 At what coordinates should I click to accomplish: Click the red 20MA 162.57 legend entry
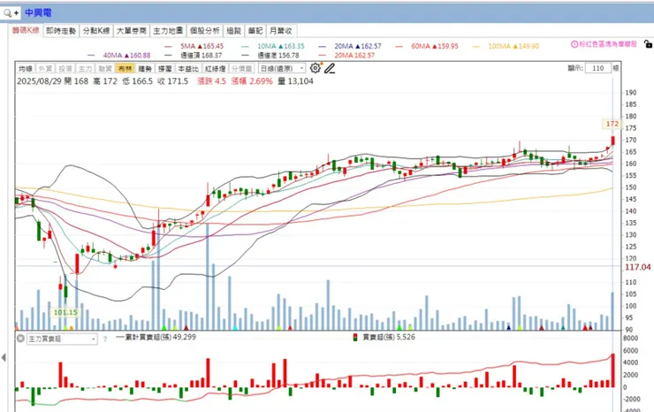354,55
